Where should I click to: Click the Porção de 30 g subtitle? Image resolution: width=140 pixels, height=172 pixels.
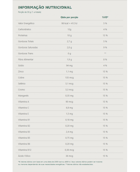(30, 12)
